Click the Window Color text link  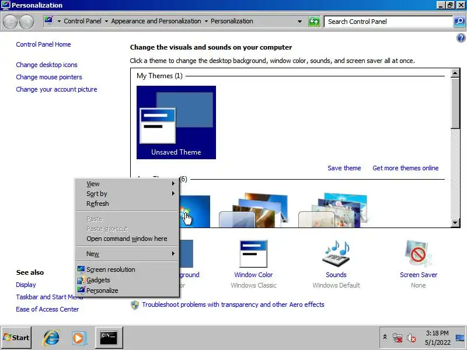coord(253,275)
